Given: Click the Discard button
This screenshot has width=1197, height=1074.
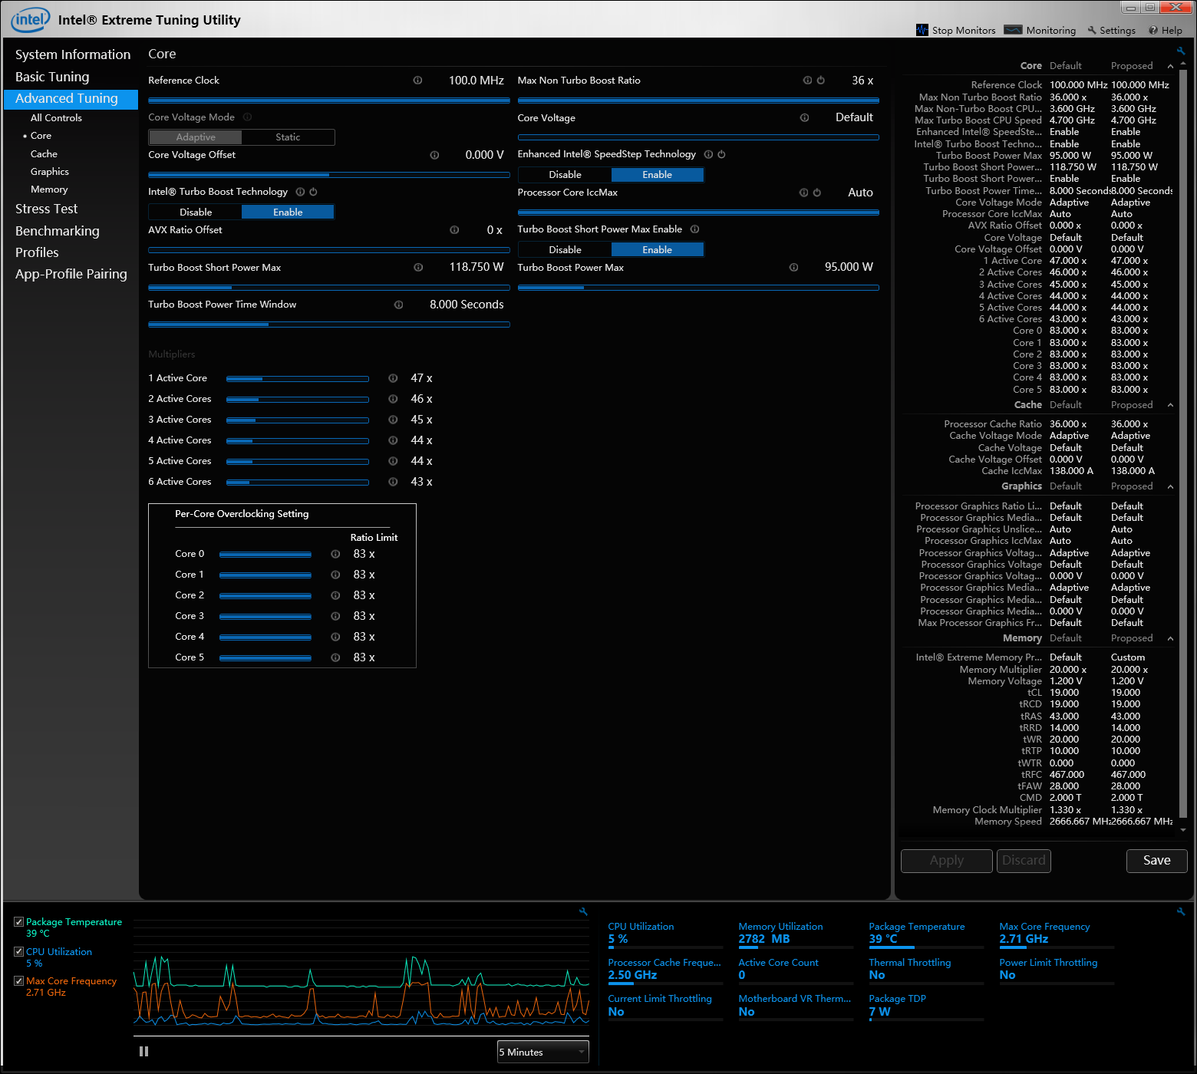Looking at the screenshot, I should pyautogui.click(x=1024, y=861).
